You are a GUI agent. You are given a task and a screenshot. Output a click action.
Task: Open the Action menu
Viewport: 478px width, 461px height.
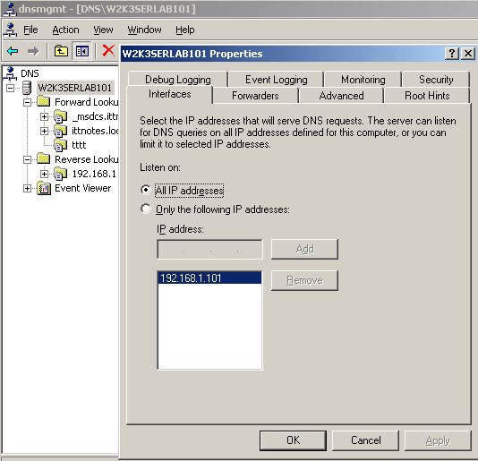coord(65,30)
